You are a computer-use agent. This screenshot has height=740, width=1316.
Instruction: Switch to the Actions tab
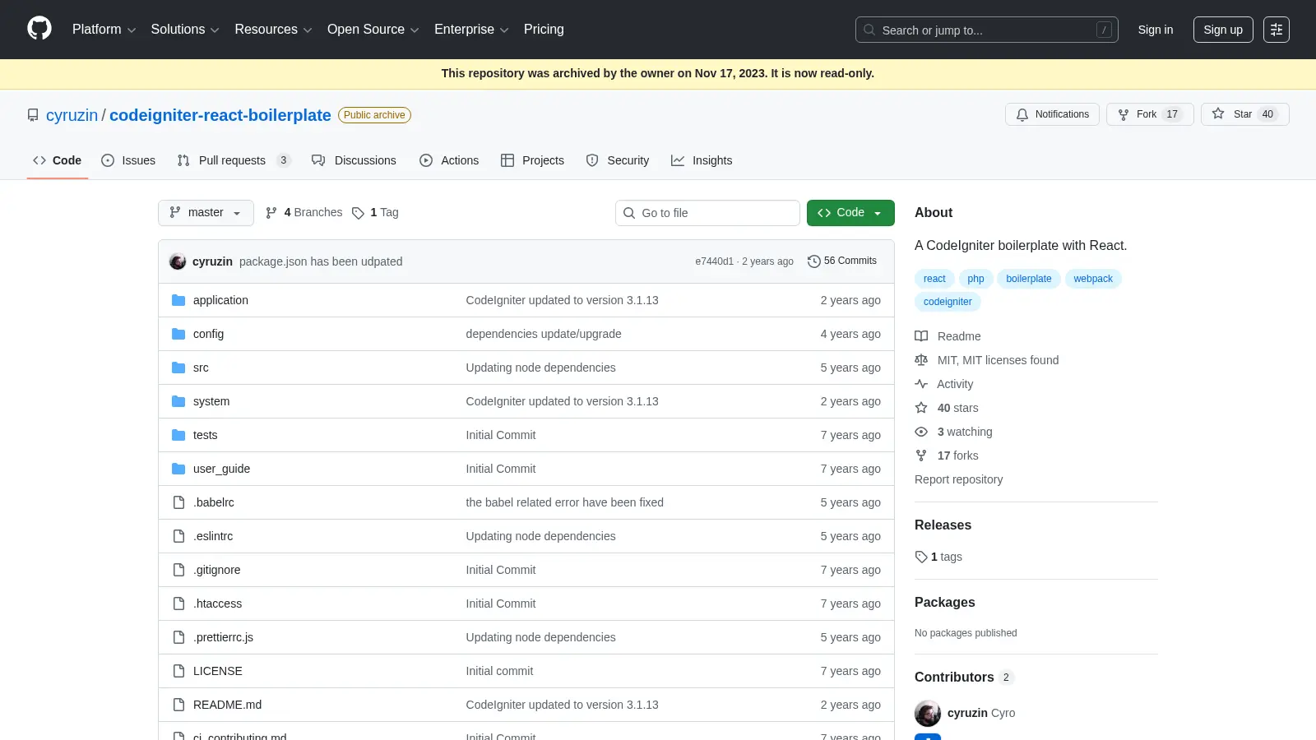click(x=449, y=160)
